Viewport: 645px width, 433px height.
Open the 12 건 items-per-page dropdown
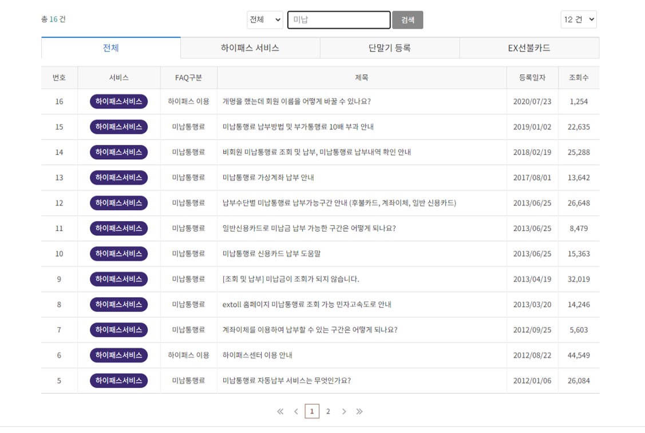pos(579,19)
